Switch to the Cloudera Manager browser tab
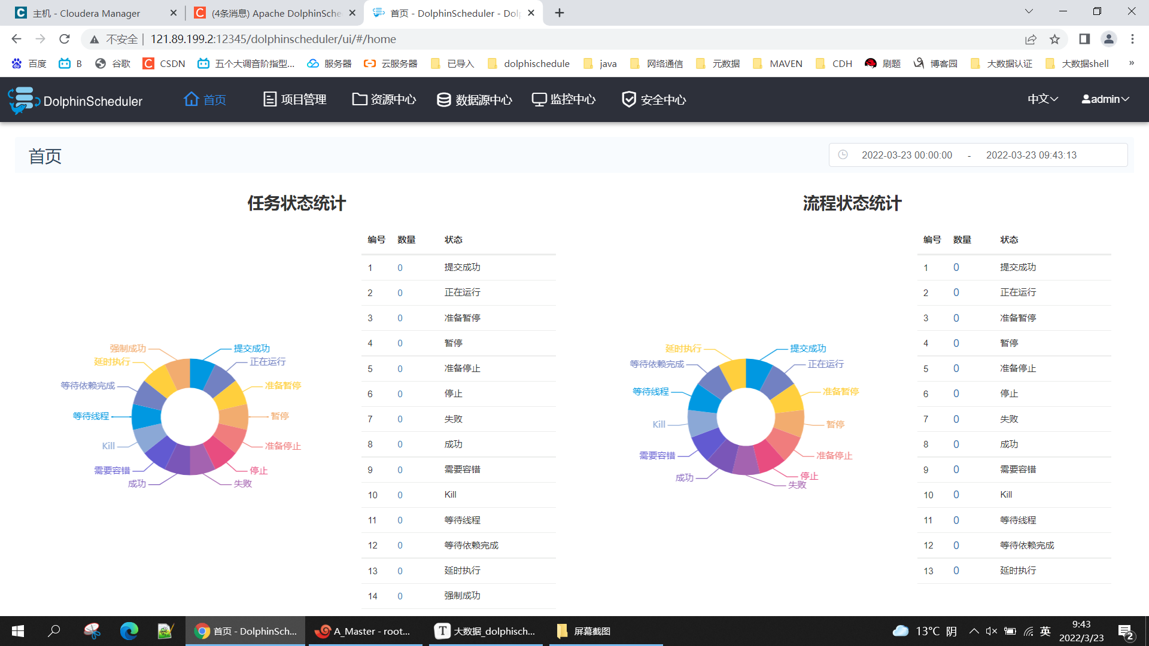This screenshot has width=1149, height=646. [87, 13]
